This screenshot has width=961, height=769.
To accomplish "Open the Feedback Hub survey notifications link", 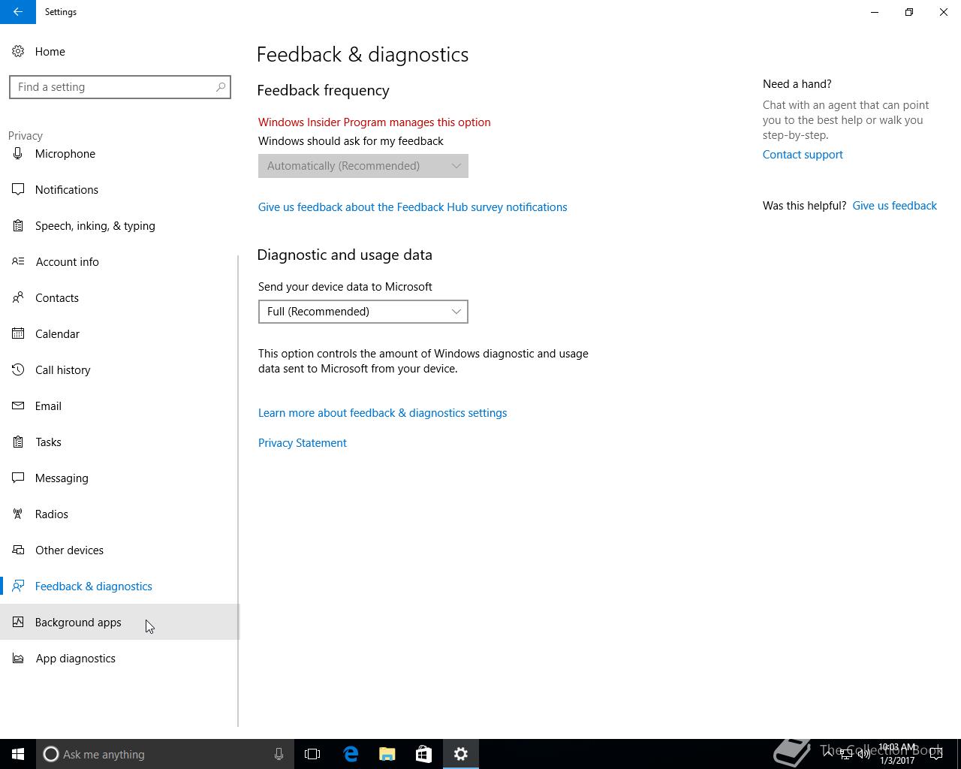I will tap(413, 207).
